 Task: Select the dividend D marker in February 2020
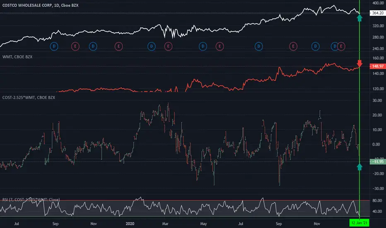click(152, 46)
